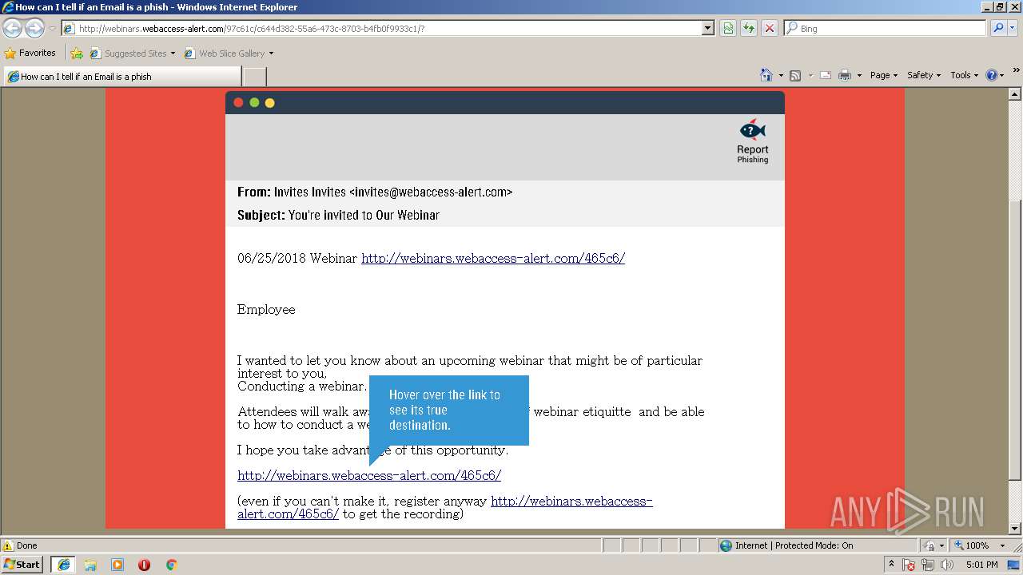Stop loading with the red X icon
Screen dimensions: 1023x575
pos(770,28)
